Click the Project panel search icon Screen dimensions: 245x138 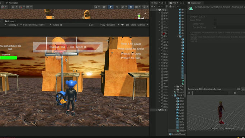pyautogui.click(x=178, y=6)
